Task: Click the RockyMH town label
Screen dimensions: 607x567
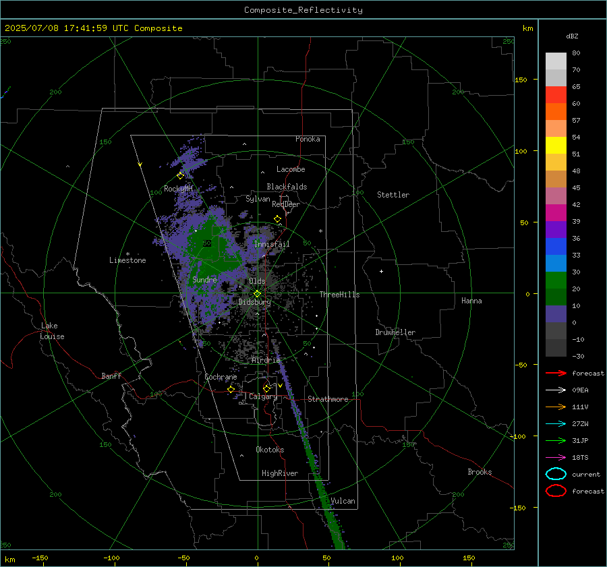Action: pos(178,189)
